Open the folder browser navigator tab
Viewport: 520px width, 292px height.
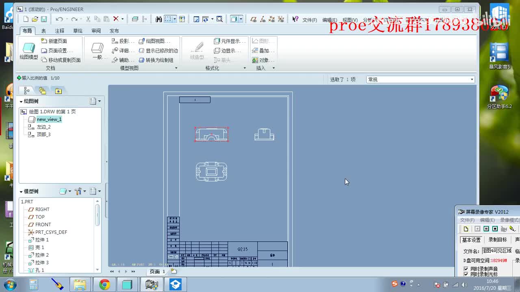click(43, 91)
